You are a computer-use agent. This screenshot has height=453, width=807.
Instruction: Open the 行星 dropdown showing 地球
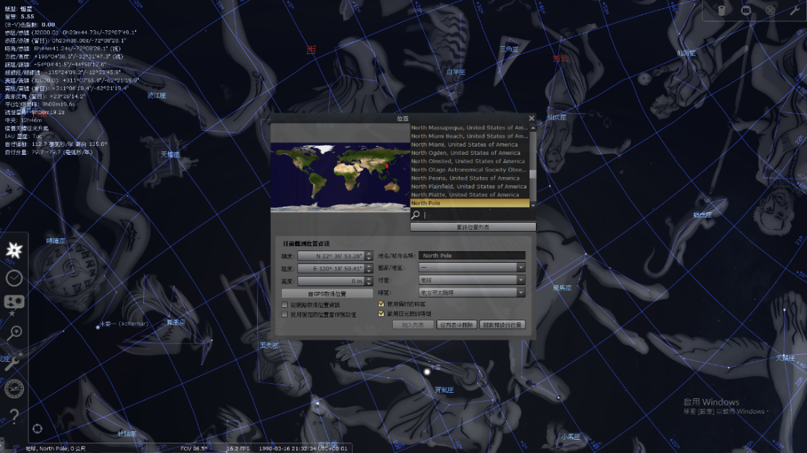pos(472,280)
